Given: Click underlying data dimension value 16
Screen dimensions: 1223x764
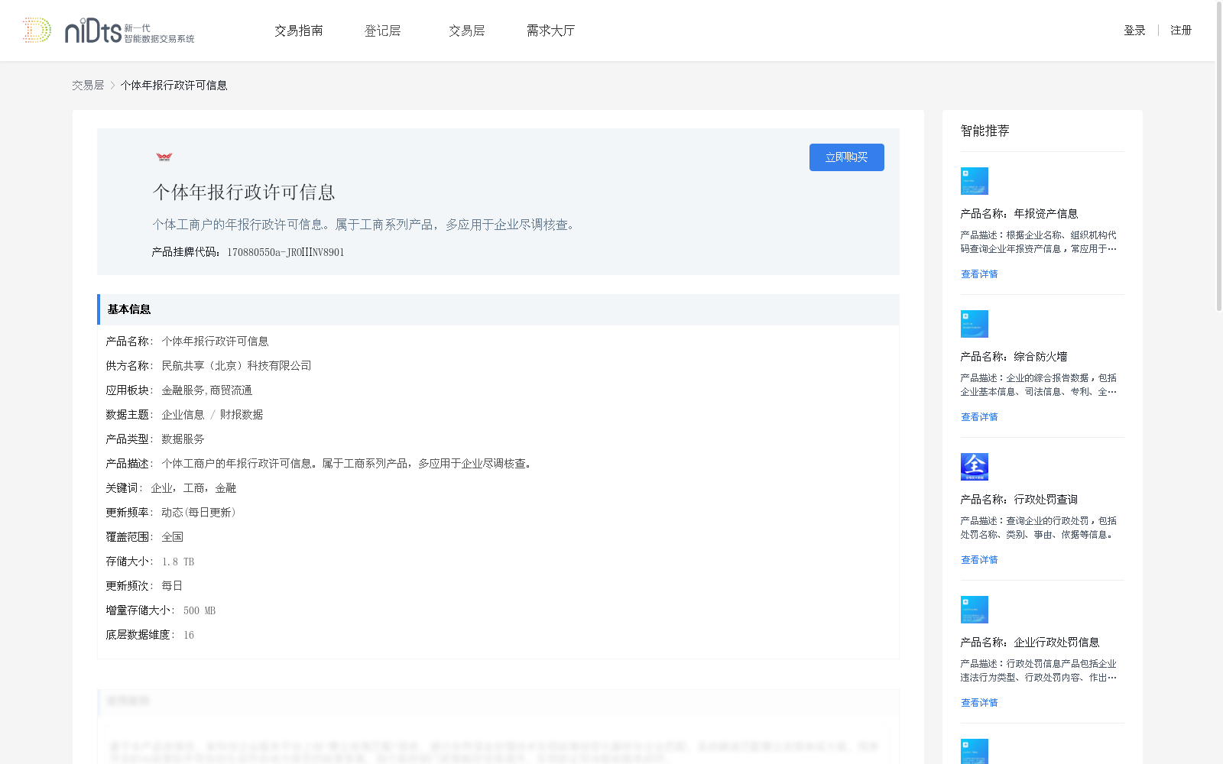Looking at the screenshot, I should pos(189,635).
